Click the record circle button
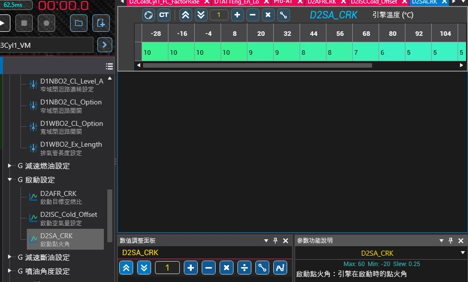 46,23
